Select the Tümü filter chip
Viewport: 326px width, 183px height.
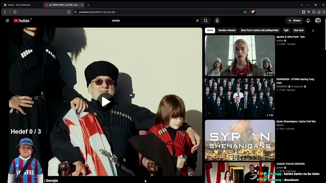(x=210, y=30)
